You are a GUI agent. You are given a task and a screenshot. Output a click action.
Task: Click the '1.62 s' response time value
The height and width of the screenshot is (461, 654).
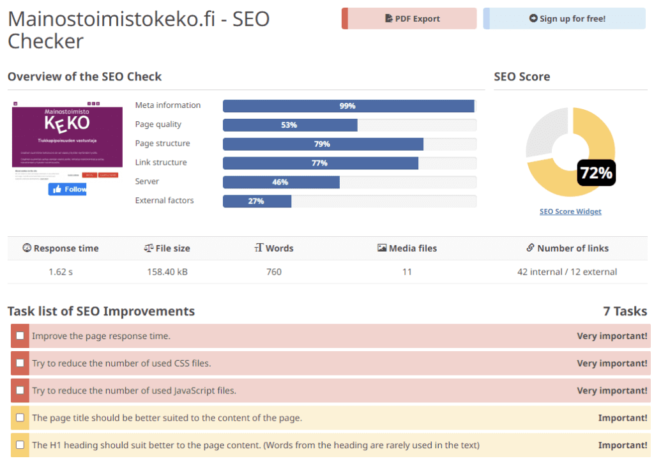[61, 272]
